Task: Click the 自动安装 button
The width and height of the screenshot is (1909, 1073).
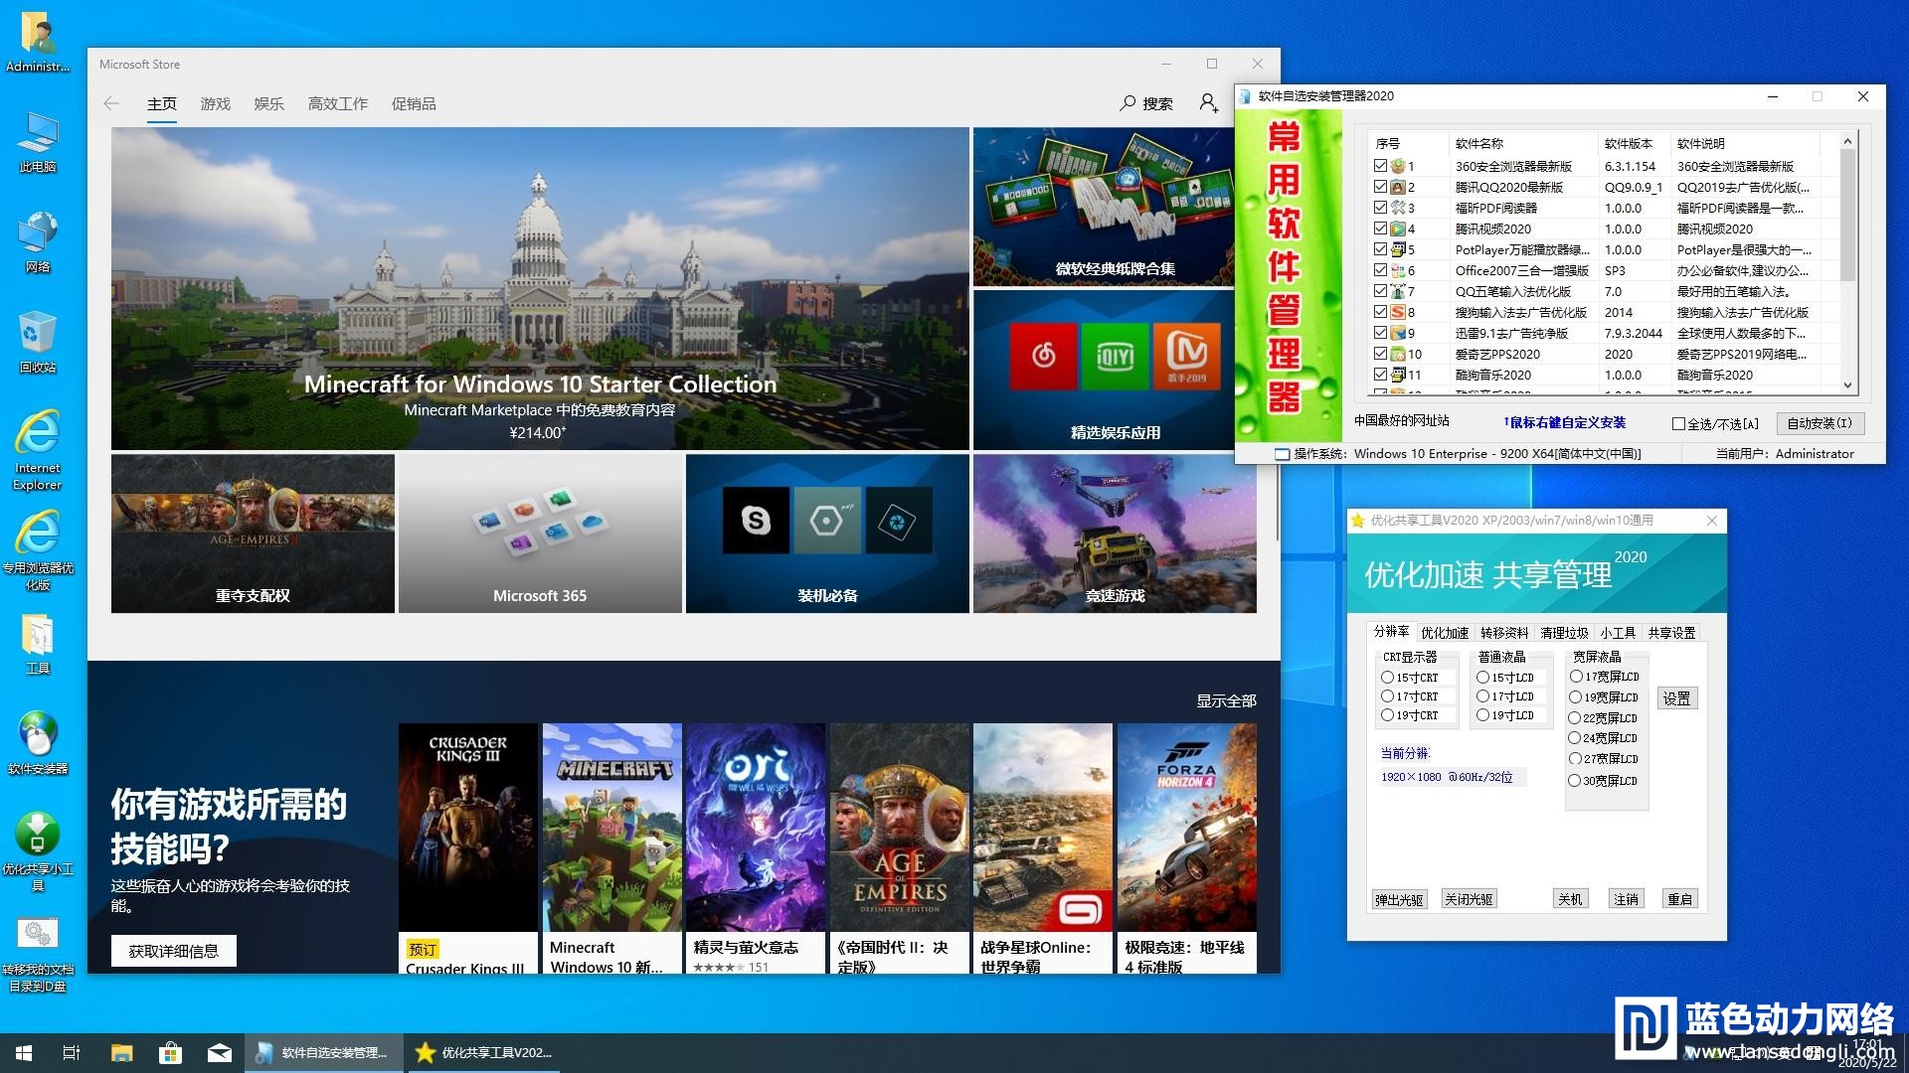Action: point(1819,423)
